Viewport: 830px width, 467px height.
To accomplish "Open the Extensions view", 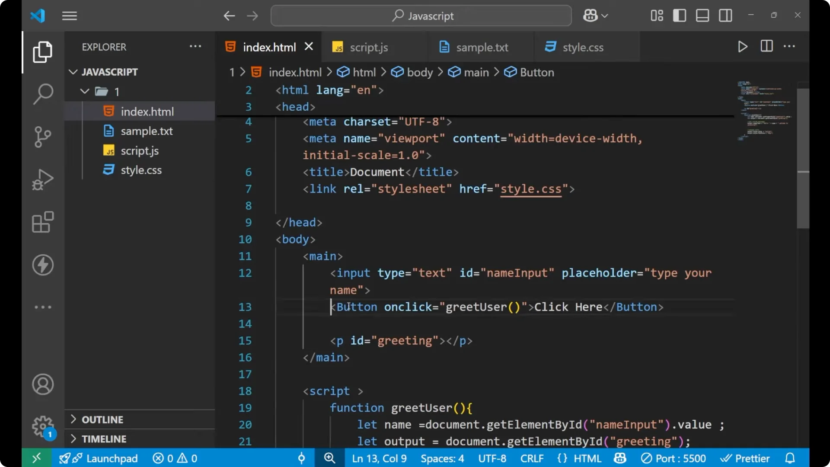I will (x=42, y=222).
